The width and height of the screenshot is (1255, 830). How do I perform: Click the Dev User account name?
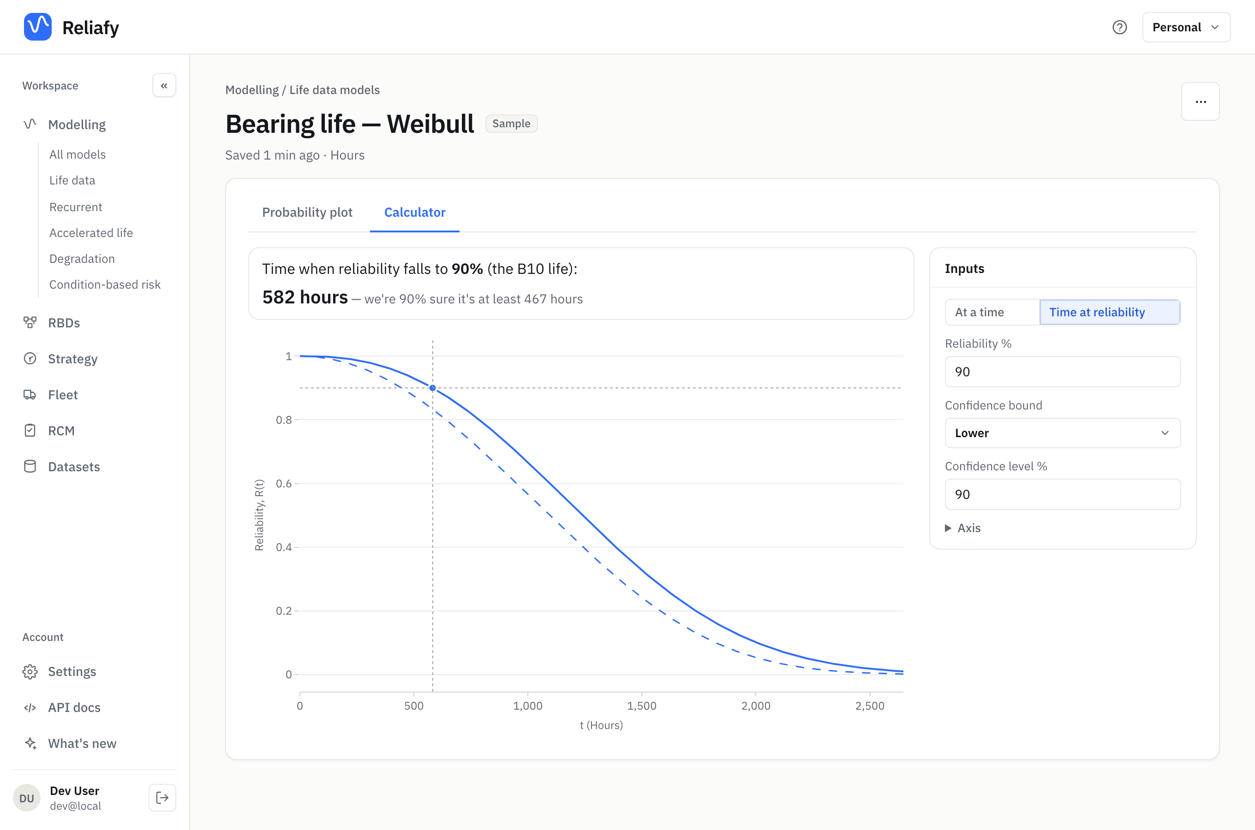tap(75, 790)
